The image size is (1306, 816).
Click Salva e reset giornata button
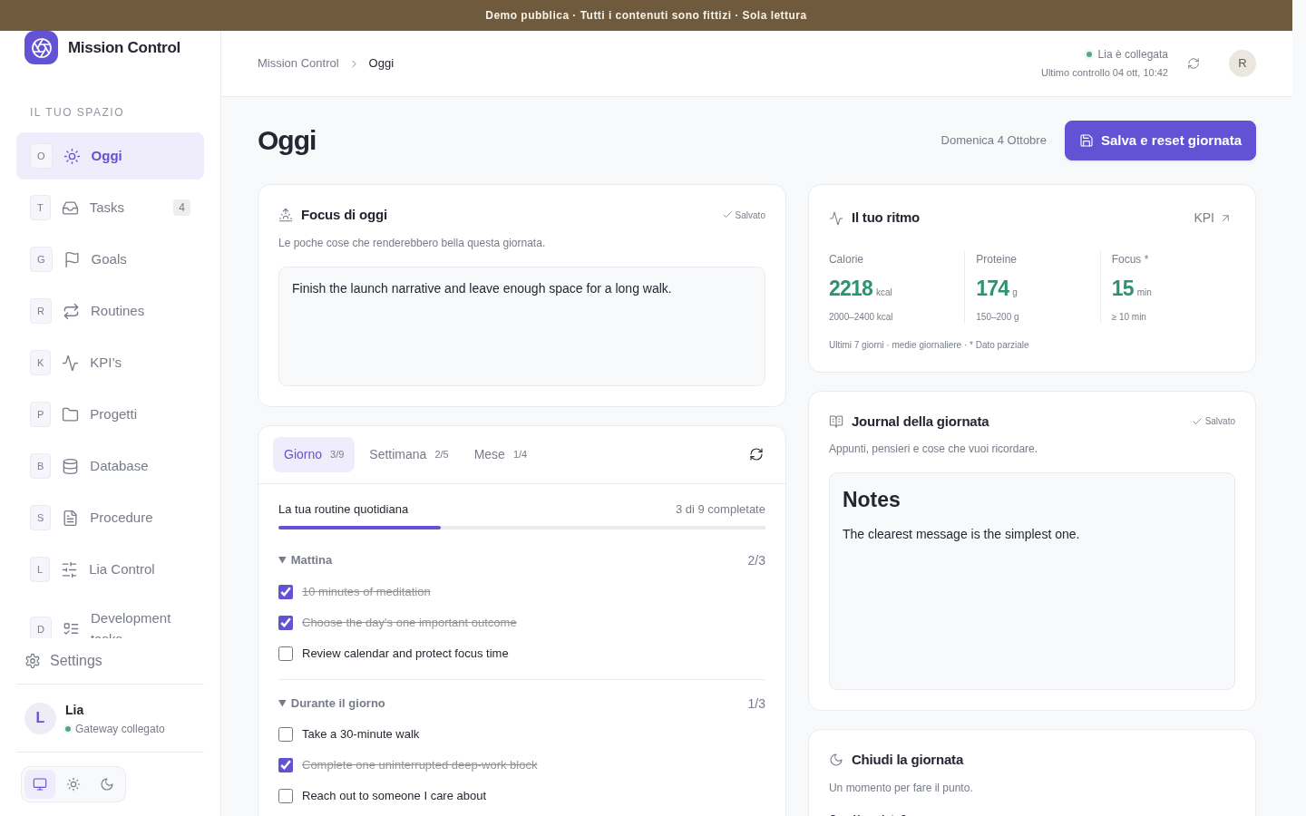click(x=1160, y=141)
